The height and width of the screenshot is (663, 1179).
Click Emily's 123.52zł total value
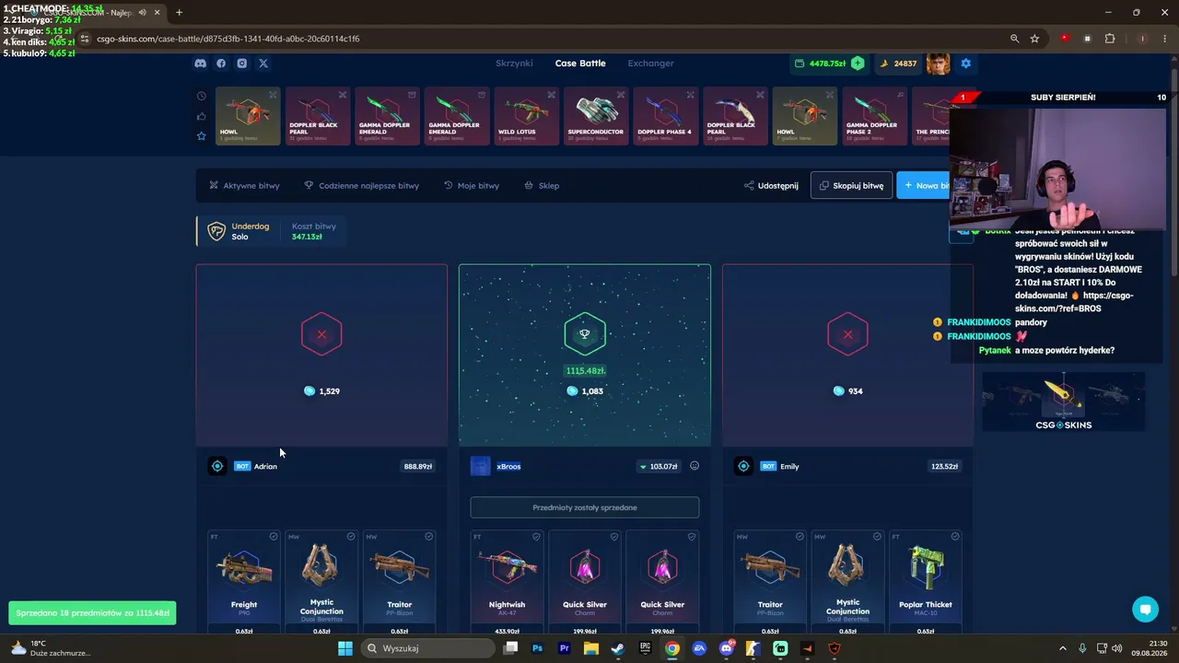click(945, 467)
